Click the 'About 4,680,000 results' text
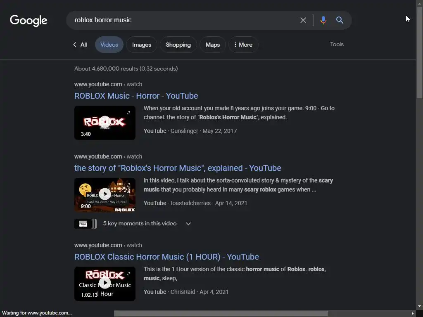The image size is (423, 317). [x=126, y=69]
